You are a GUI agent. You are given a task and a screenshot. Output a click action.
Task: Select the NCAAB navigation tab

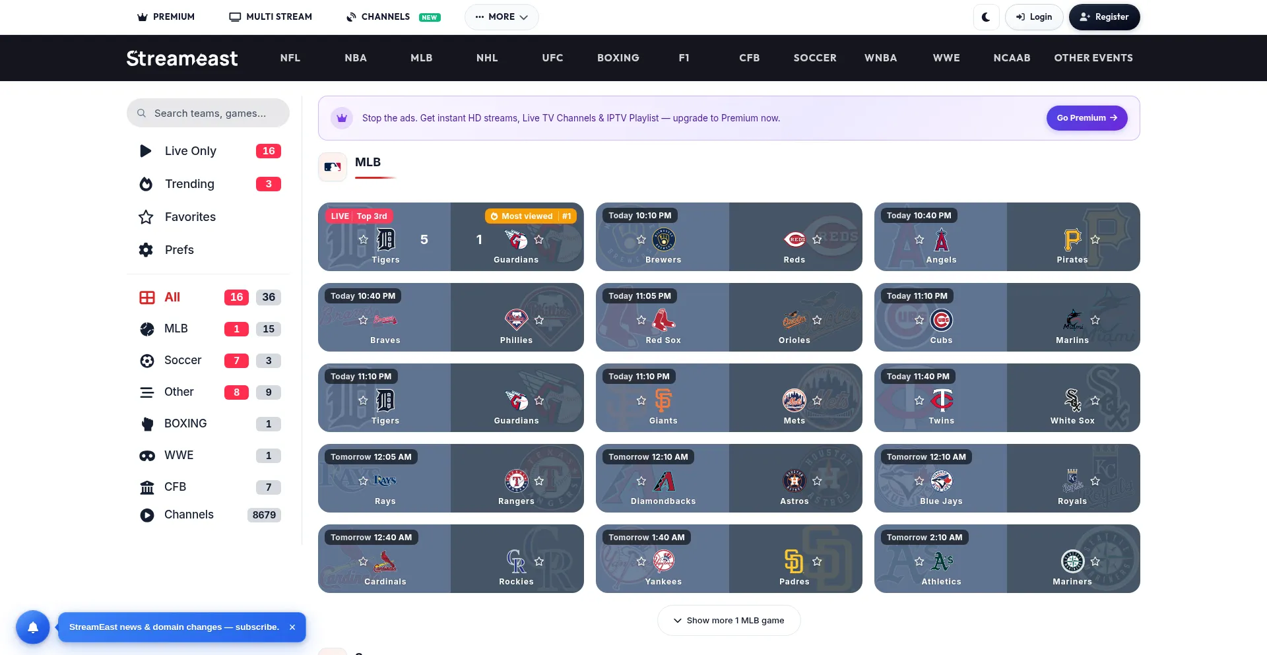pos(1012,58)
